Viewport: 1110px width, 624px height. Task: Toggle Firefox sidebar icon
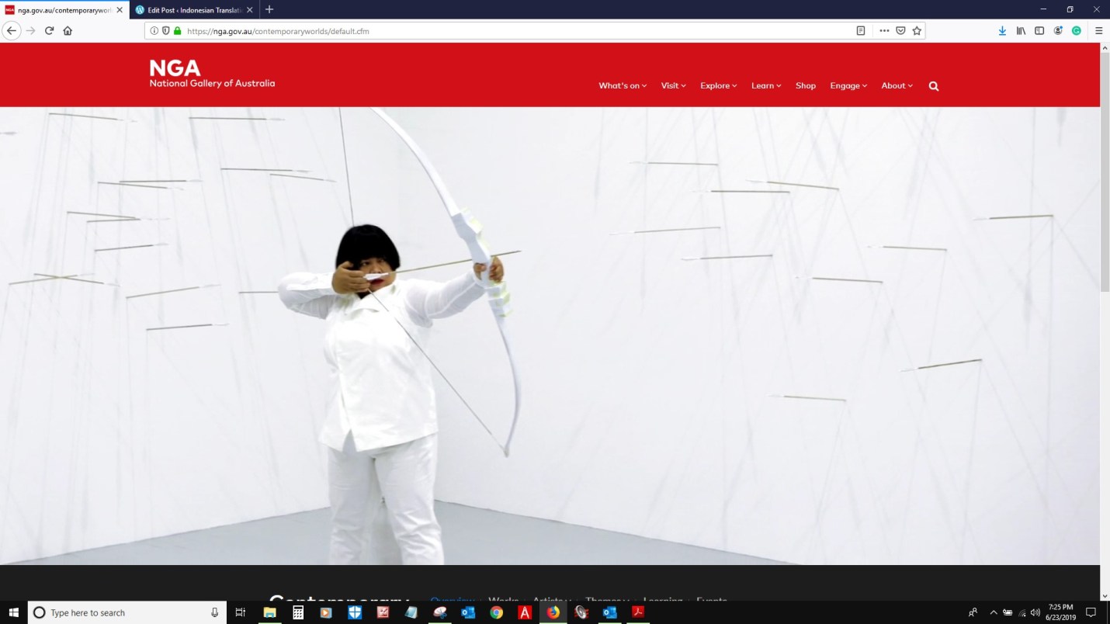tap(1039, 31)
